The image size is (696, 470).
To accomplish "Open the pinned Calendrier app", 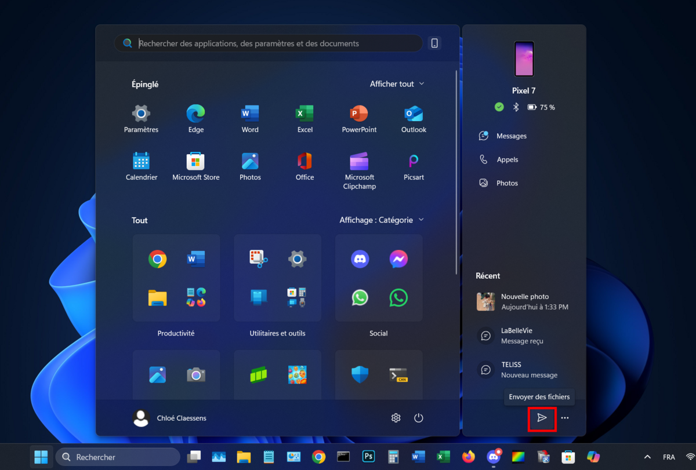I will coord(141,166).
